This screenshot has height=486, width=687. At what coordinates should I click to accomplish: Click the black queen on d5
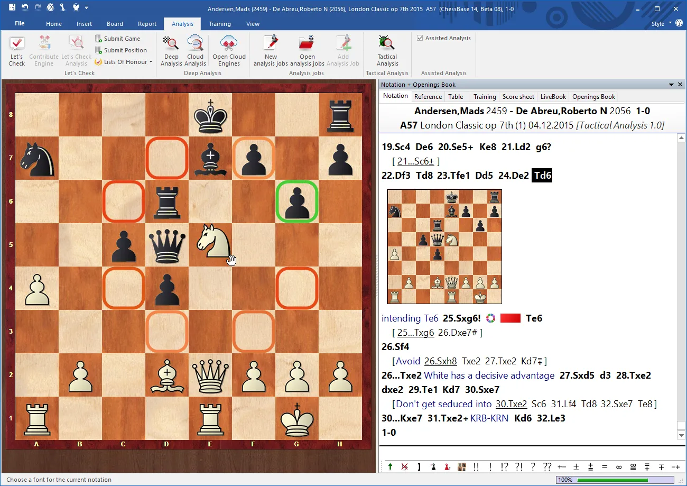(x=167, y=246)
